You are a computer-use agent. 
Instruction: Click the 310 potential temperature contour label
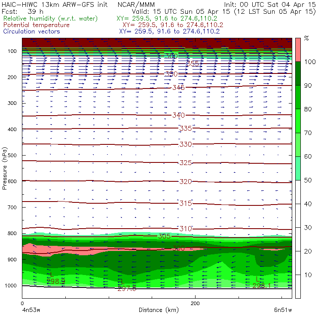pos(186,229)
